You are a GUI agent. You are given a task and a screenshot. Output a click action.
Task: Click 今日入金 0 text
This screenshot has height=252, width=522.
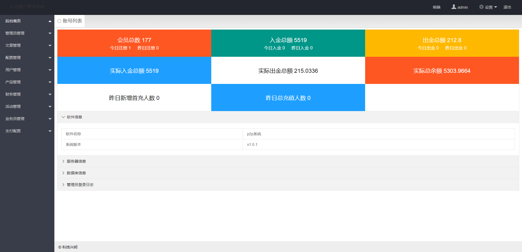click(274, 48)
